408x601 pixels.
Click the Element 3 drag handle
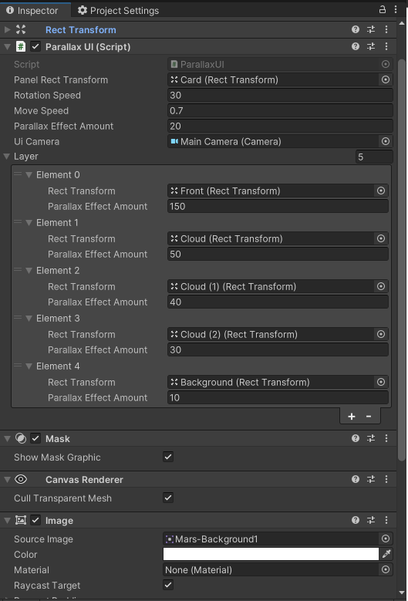click(x=18, y=318)
